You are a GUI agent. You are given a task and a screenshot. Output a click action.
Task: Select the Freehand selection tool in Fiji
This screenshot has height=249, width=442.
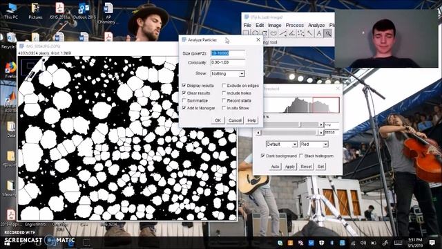pos(273,33)
